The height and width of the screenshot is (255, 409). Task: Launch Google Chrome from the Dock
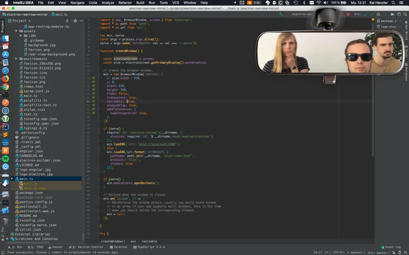6,86
